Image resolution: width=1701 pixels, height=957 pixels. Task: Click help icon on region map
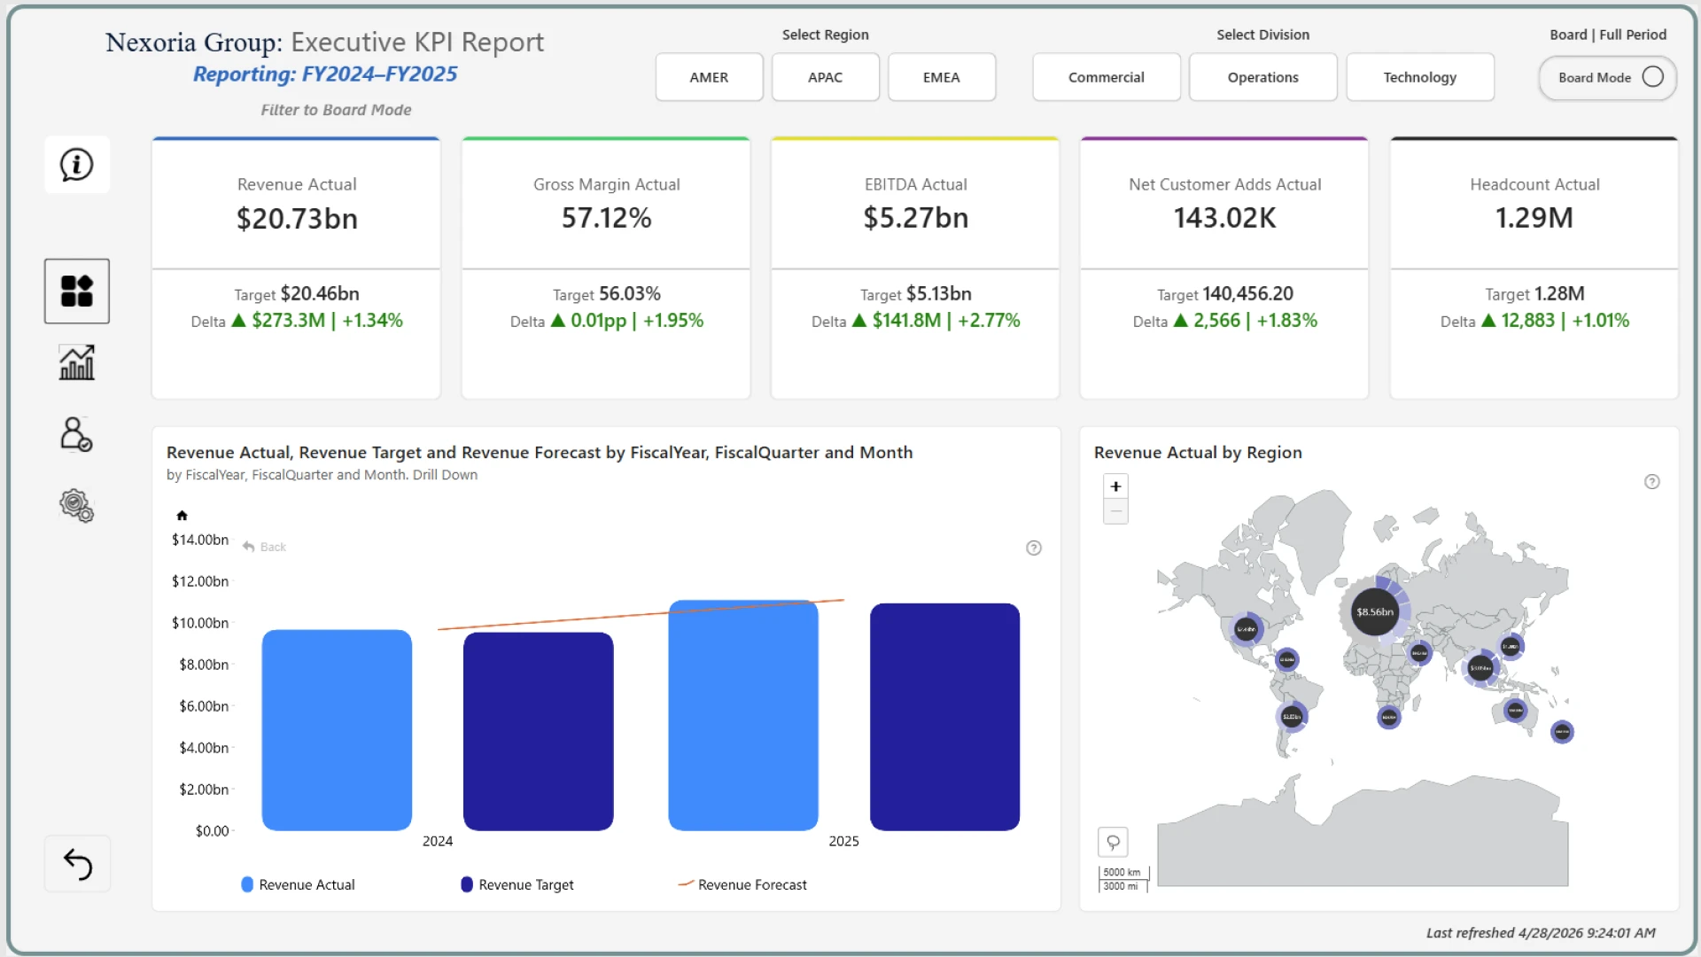(x=1651, y=482)
